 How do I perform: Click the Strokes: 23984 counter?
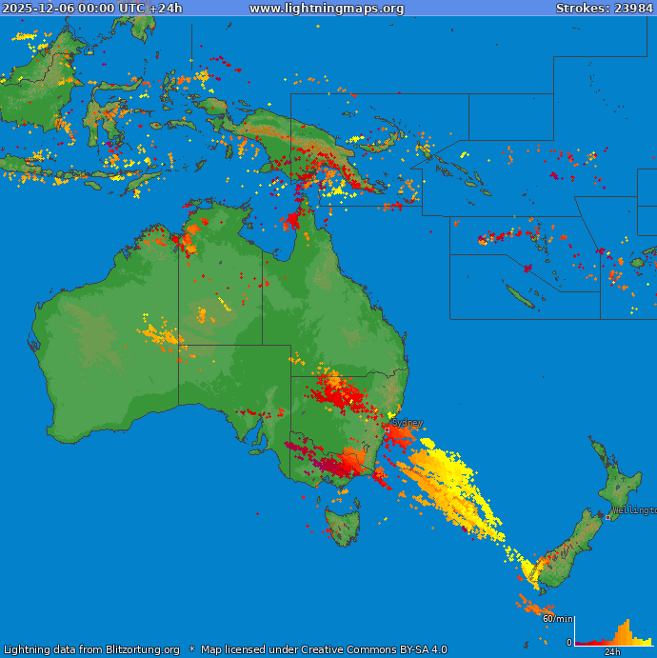(604, 9)
